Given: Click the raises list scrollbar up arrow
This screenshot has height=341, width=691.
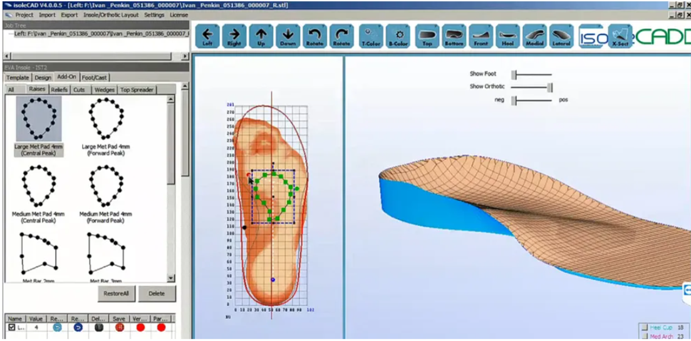Looking at the screenshot, I should [171, 99].
